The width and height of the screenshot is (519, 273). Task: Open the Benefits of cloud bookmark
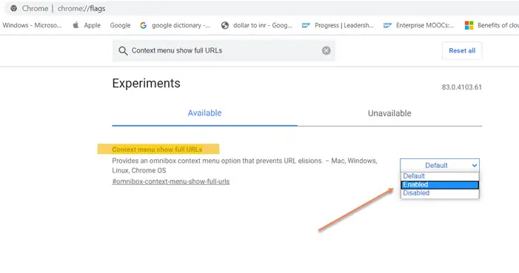[492, 25]
